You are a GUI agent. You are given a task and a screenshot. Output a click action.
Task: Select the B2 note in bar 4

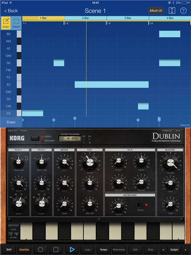[x=170, y=34]
